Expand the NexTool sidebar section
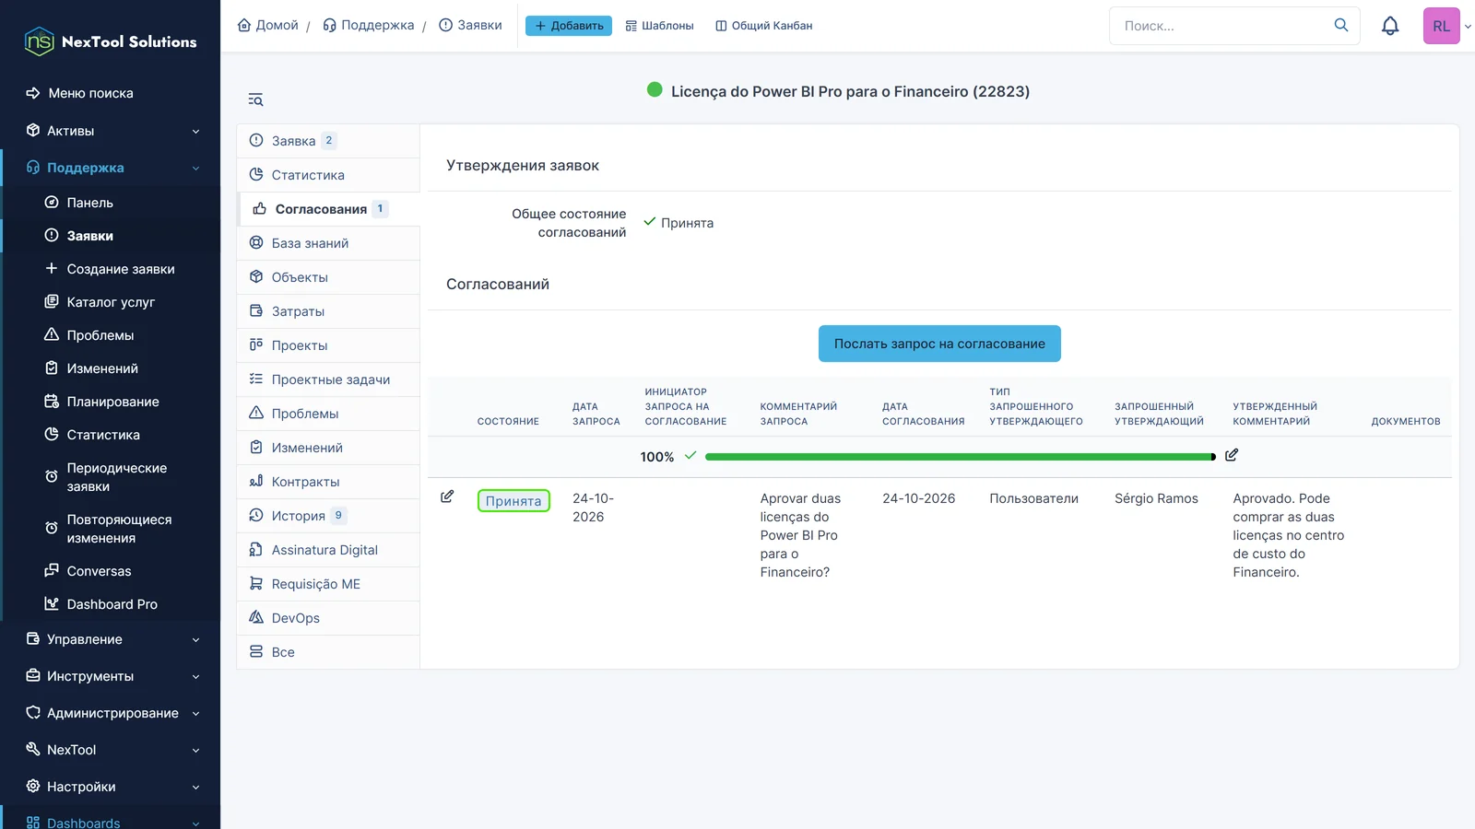Screen dimensions: 1475x829 pos(111,750)
